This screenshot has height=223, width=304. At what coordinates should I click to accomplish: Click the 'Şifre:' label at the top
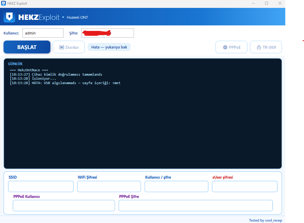(74, 33)
